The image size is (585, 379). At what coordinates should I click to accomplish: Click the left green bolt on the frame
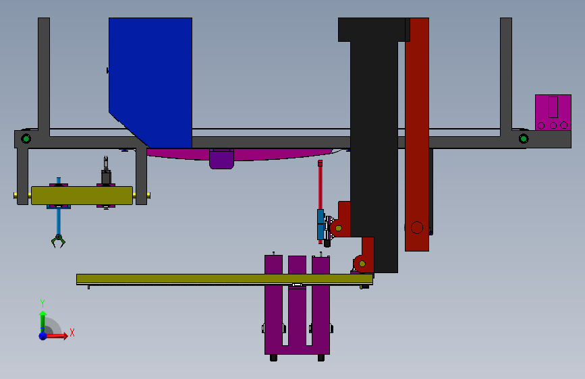tap(26, 139)
